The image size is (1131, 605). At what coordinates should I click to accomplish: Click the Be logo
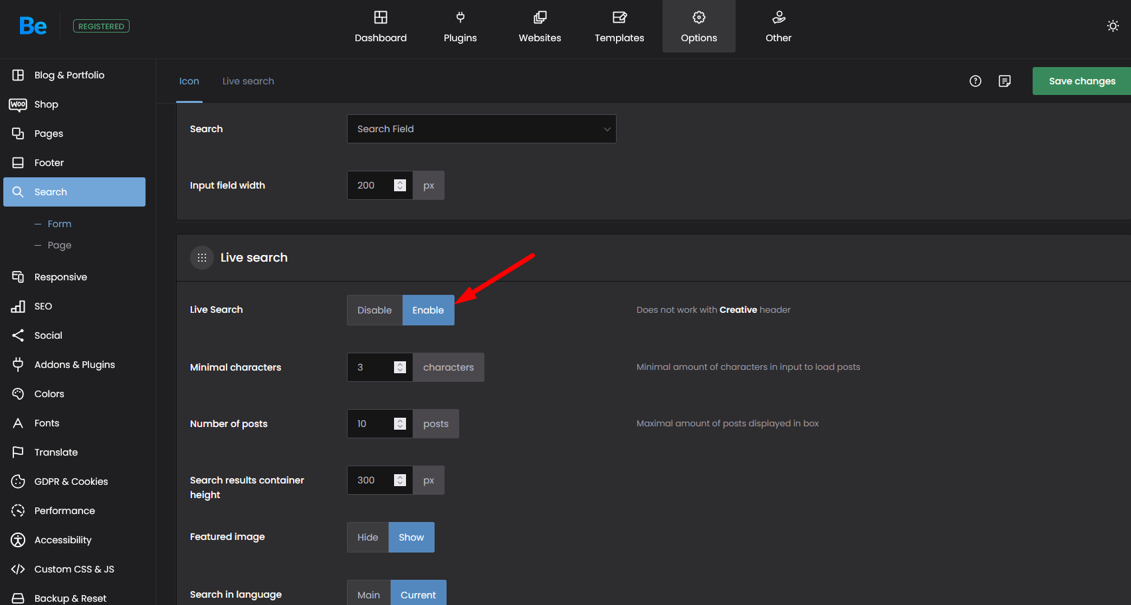coord(33,26)
